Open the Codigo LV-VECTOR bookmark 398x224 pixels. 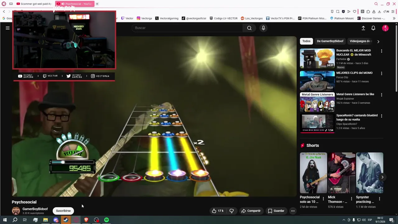(x=224, y=18)
